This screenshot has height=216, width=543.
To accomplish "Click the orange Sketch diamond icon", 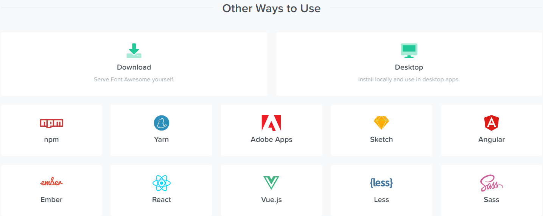I will pyautogui.click(x=381, y=123).
